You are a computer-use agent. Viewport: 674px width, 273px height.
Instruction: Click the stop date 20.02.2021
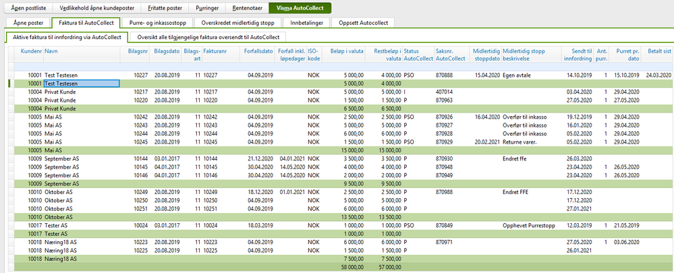coord(487,142)
